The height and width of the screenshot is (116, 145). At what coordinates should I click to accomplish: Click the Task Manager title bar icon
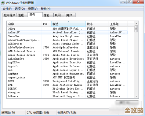3,3
